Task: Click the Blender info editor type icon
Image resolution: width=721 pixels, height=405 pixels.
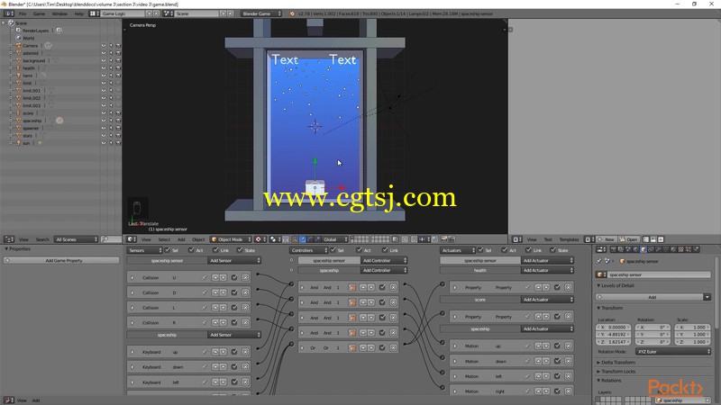Action: 8,13
